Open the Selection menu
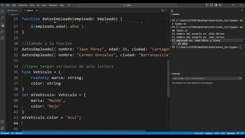This screenshot has height=138, width=245. [x=23, y=5]
